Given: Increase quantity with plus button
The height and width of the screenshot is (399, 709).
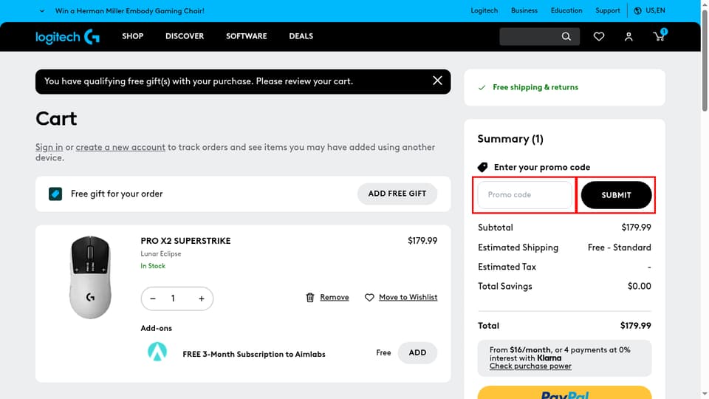Looking at the screenshot, I should click(202, 299).
